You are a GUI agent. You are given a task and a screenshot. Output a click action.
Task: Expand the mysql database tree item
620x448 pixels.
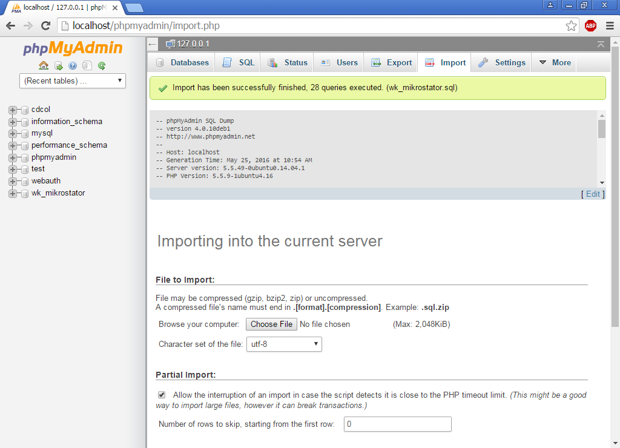tap(13, 133)
